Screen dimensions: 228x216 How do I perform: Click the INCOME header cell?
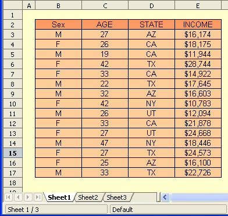tap(198, 24)
